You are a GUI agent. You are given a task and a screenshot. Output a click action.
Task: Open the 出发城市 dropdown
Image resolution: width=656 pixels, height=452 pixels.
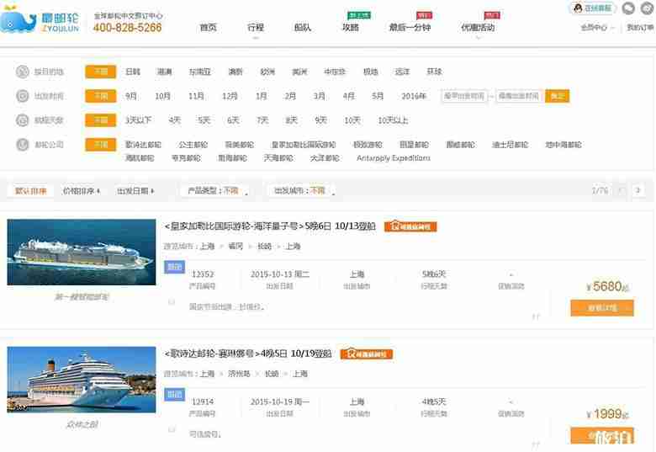[x=304, y=191]
